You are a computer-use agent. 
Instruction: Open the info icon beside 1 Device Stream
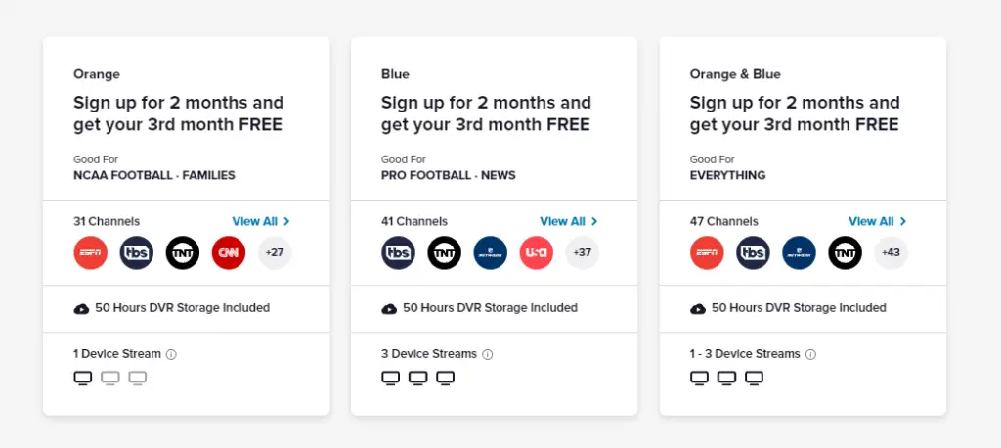171,354
